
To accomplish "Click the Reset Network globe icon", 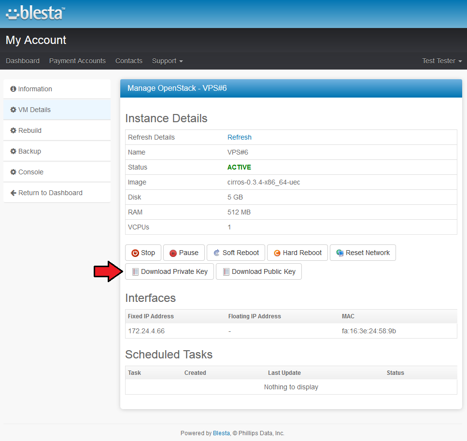I will [x=340, y=253].
